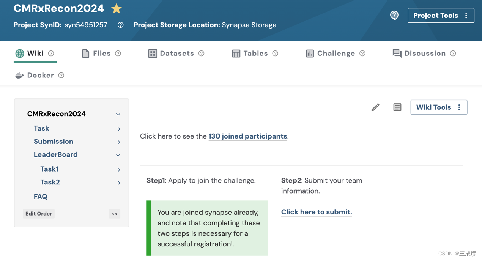The height and width of the screenshot is (260, 482).
Task: Open the Submission wiki page
Action: (54, 142)
